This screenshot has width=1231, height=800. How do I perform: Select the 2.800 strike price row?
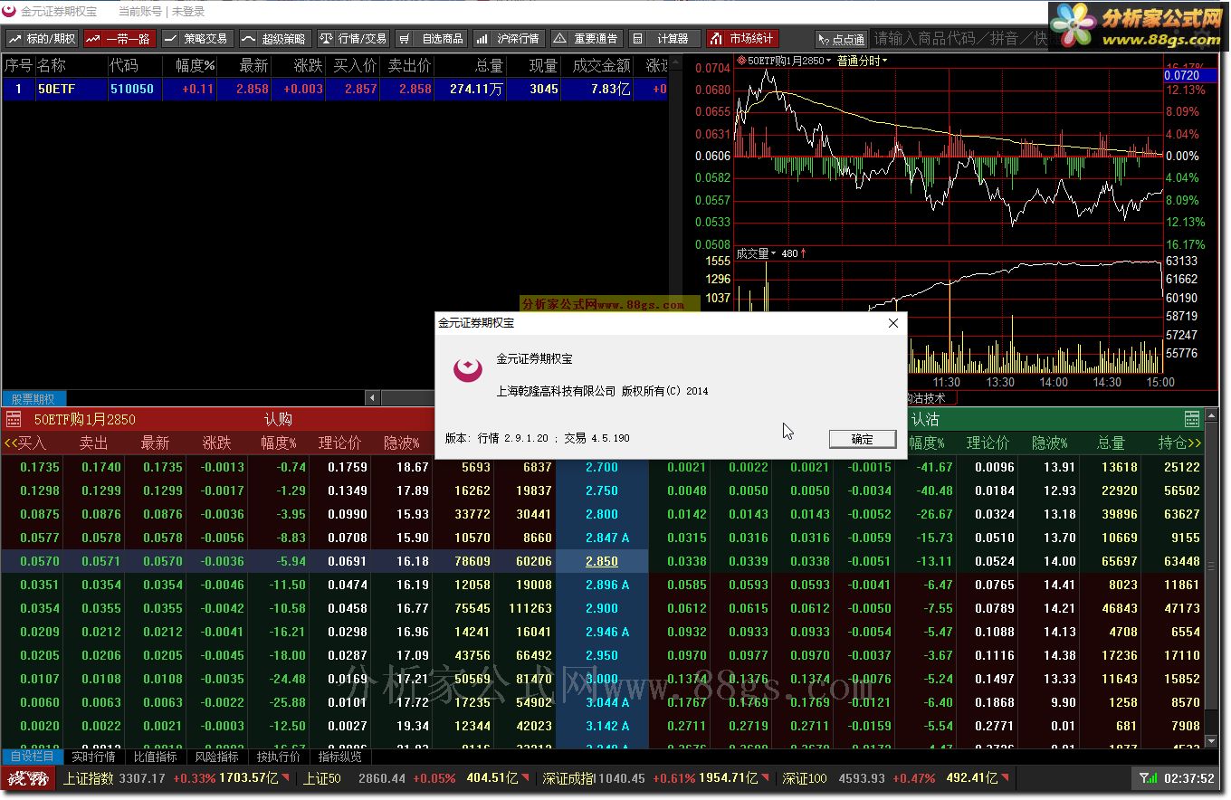[x=602, y=514]
